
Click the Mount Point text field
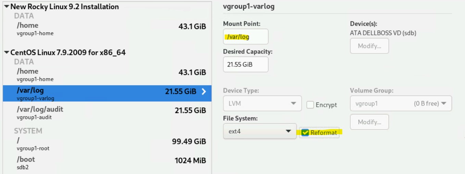click(x=246, y=37)
